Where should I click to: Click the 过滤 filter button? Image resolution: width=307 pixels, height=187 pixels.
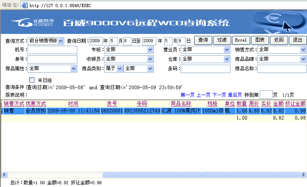coord(222,40)
